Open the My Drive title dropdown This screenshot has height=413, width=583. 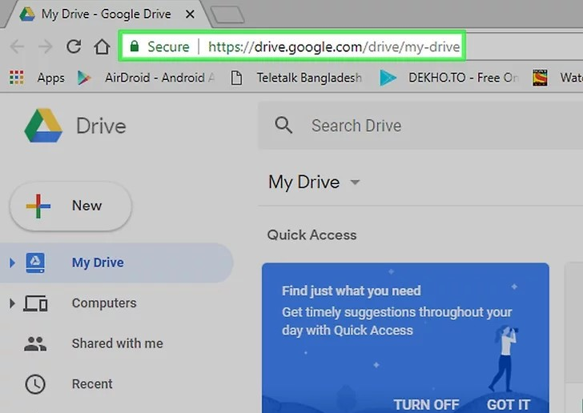[x=355, y=182]
